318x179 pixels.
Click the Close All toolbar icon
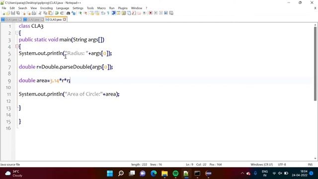pyautogui.click(x=29, y=13)
